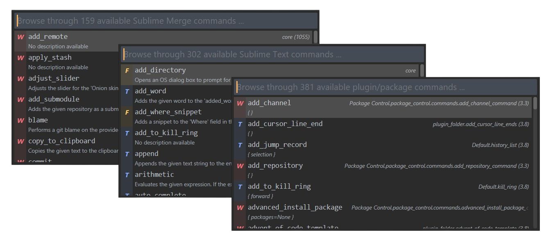Viewport: 553px width, 237px height.
Task: Click the W icon beside add_channel
Action: [x=240, y=103]
